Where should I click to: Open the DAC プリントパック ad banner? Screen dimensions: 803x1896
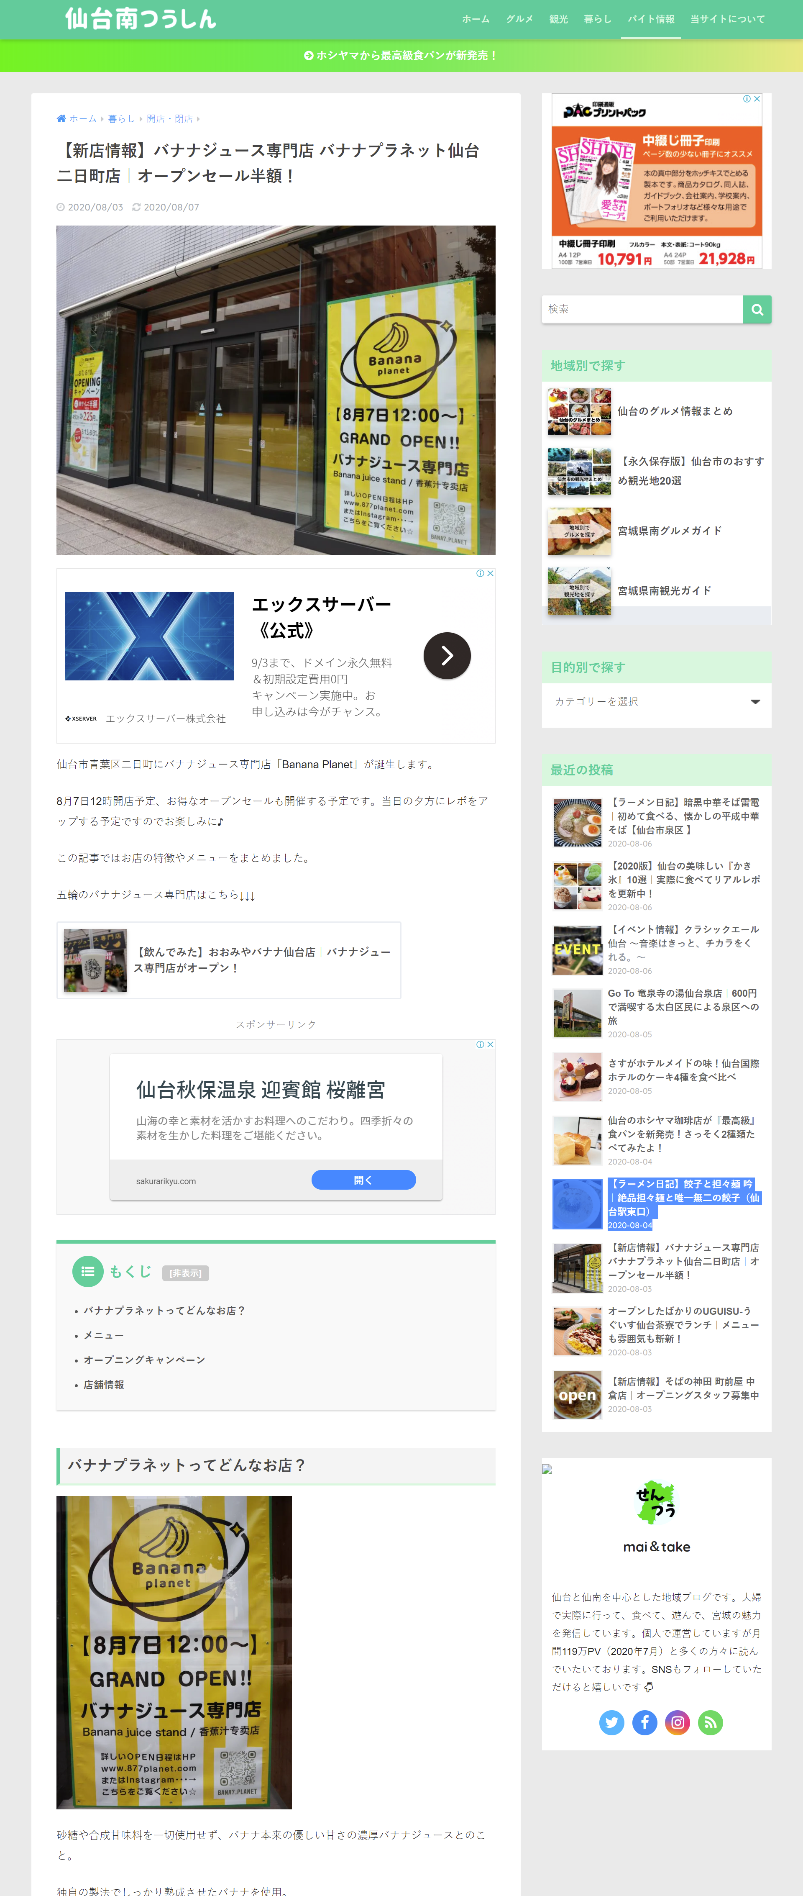click(x=657, y=181)
